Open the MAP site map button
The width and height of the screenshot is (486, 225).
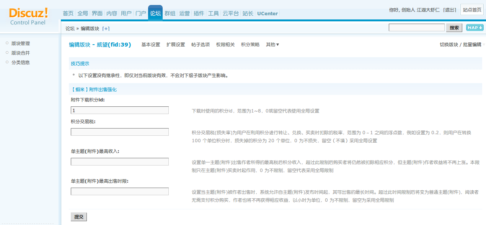[475, 27]
